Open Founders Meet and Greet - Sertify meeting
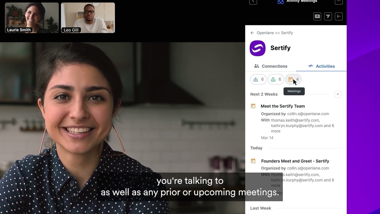 295,161
